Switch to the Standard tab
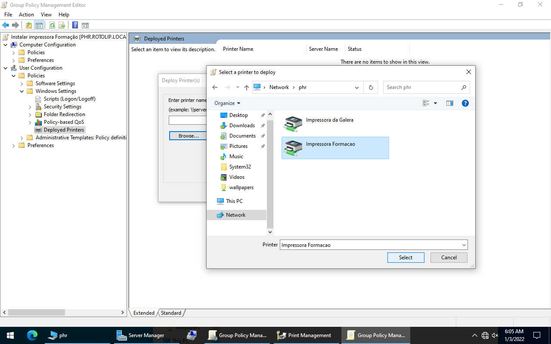Image resolution: width=551 pixels, height=344 pixels. (171, 313)
